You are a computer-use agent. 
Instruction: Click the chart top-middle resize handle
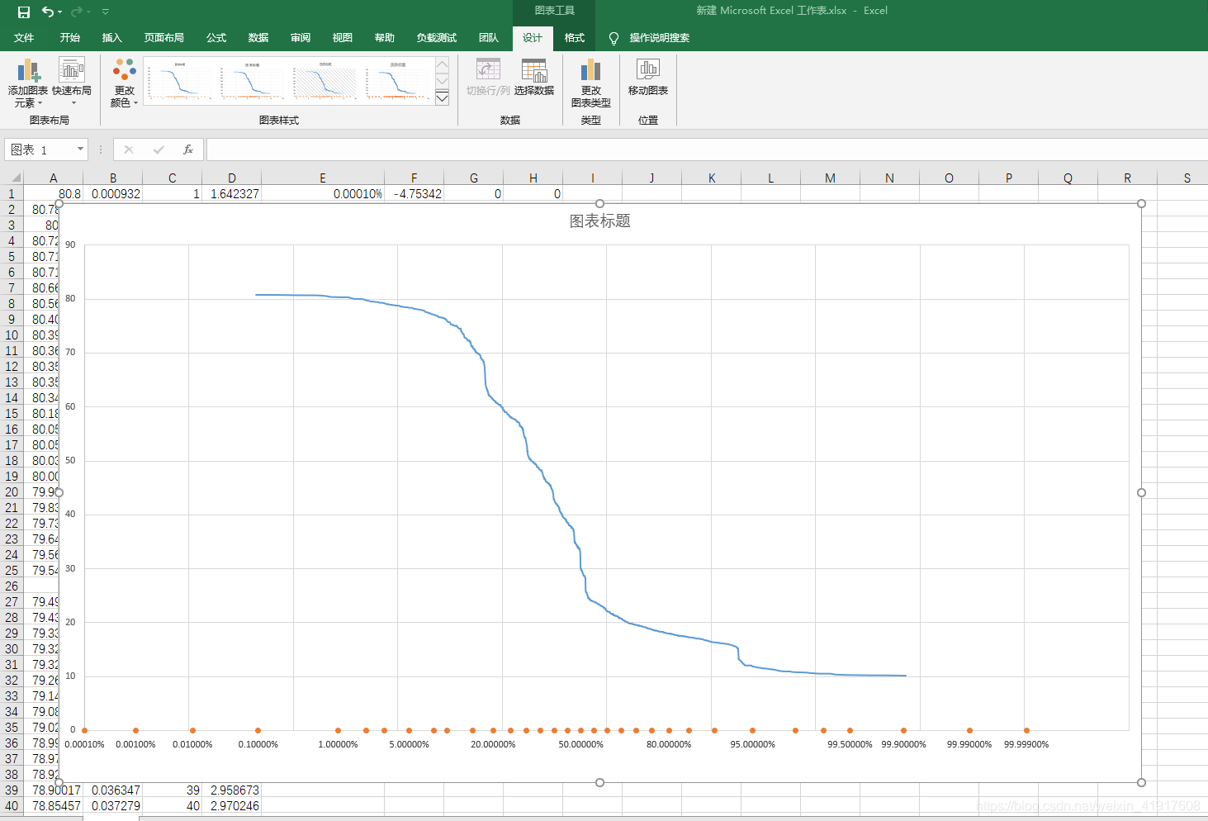(600, 203)
